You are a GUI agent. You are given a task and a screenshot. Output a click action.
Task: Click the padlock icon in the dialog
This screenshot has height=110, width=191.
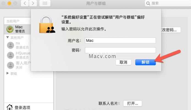[x=47, y=24]
